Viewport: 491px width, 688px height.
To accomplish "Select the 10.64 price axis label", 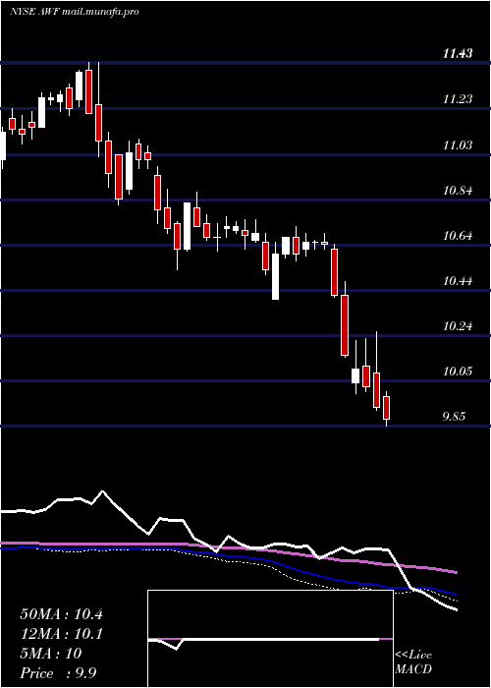I will 458,236.
